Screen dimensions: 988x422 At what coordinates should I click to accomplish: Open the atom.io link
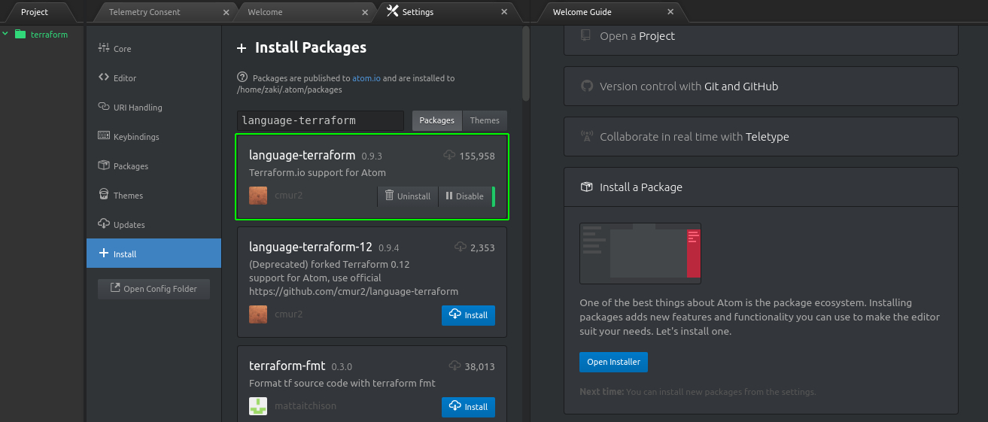pyautogui.click(x=366, y=78)
